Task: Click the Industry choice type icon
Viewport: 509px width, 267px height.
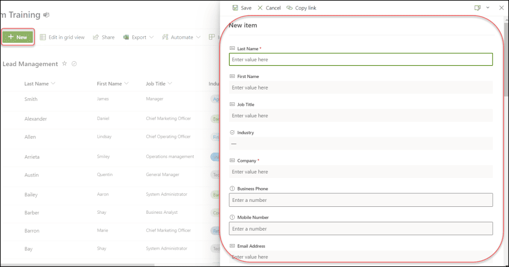Action: pyautogui.click(x=232, y=133)
